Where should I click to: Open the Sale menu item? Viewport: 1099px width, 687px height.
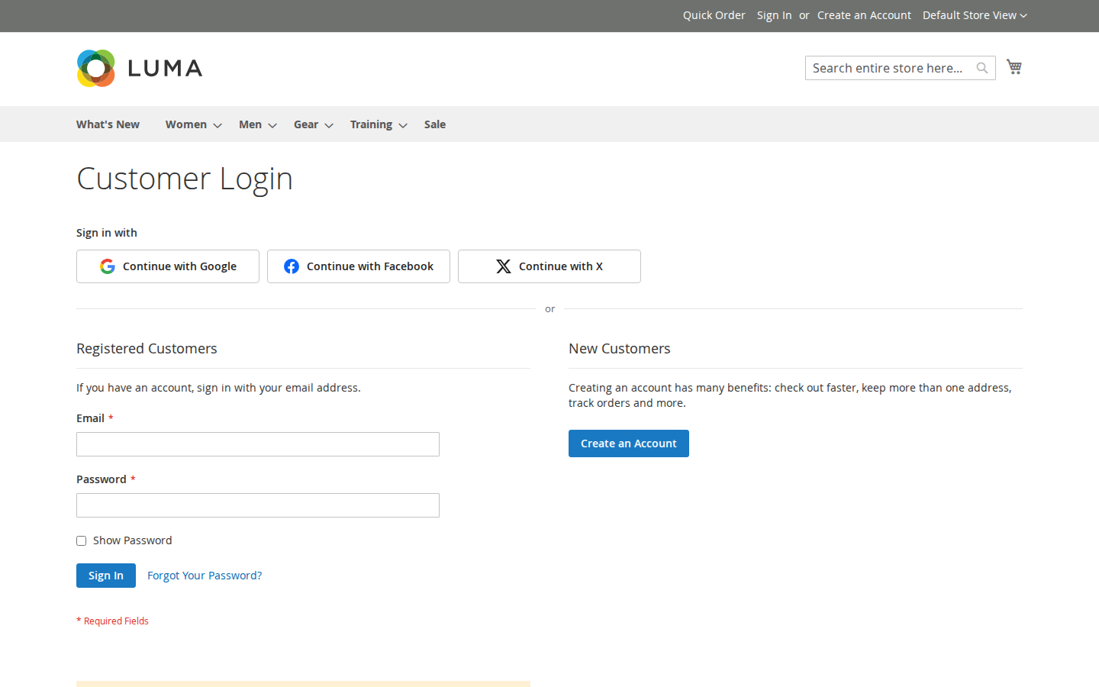coord(435,124)
